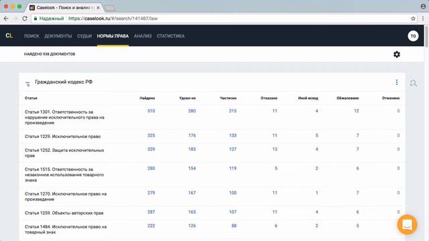Open the 100 partial cases for Статья 1270

[233, 193]
